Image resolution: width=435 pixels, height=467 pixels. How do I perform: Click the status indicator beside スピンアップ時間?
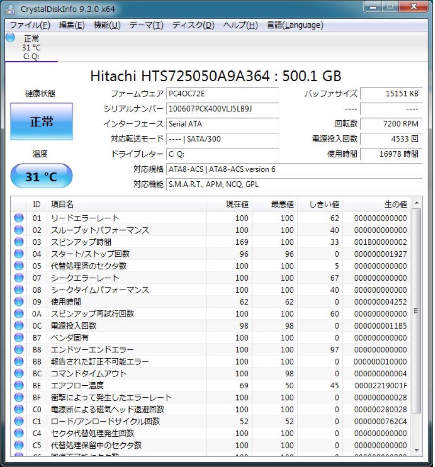point(19,242)
